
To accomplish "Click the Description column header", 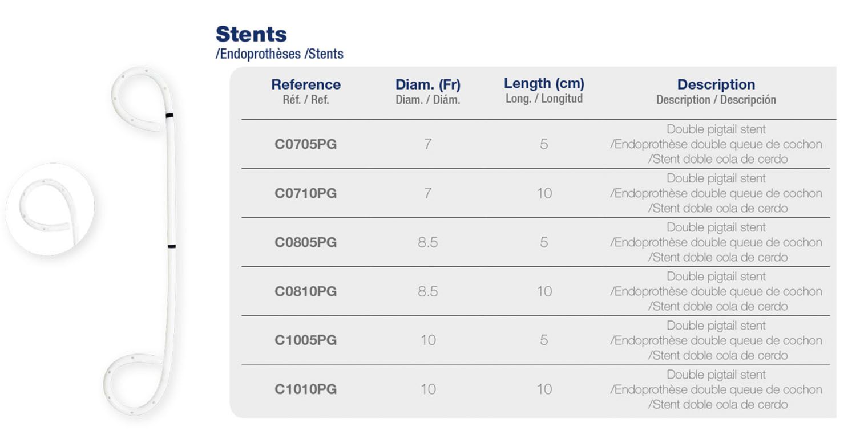I will click(x=716, y=91).
